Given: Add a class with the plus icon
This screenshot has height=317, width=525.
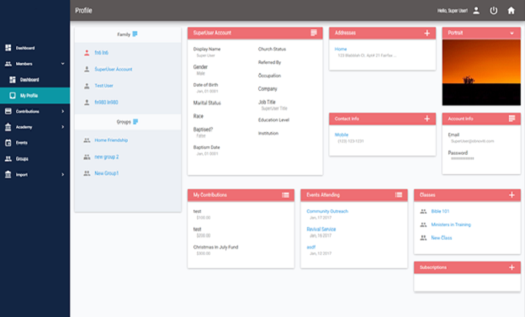Looking at the screenshot, I should click(512, 195).
